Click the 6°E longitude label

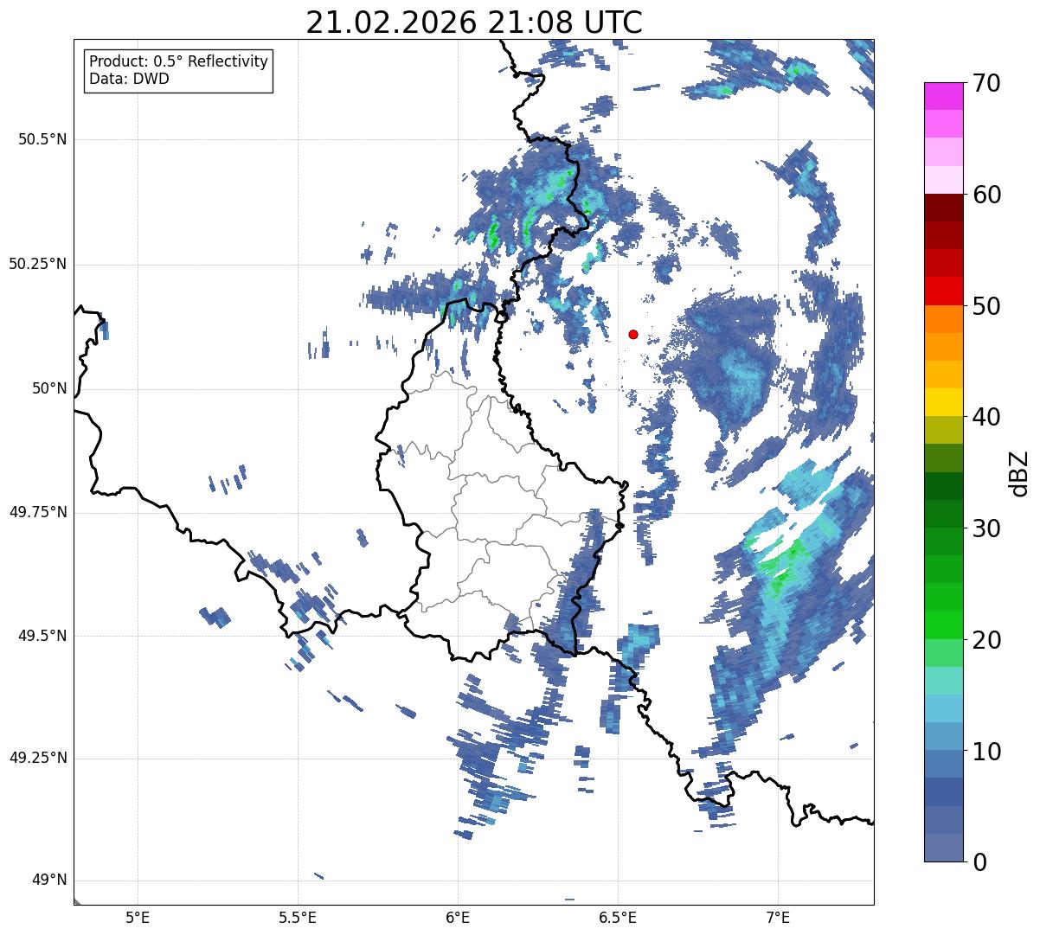[x=458, y=917]
